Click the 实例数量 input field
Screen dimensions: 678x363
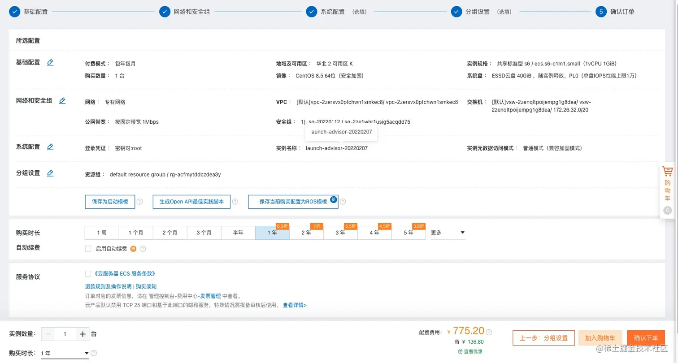point(65,334)
